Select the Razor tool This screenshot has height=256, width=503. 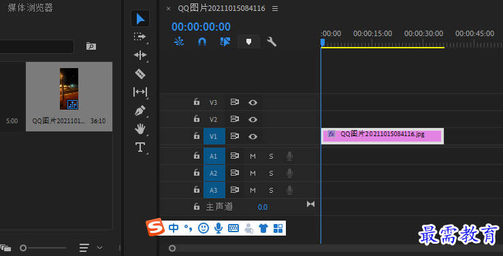pyautogui.click(x=140, y=74)
